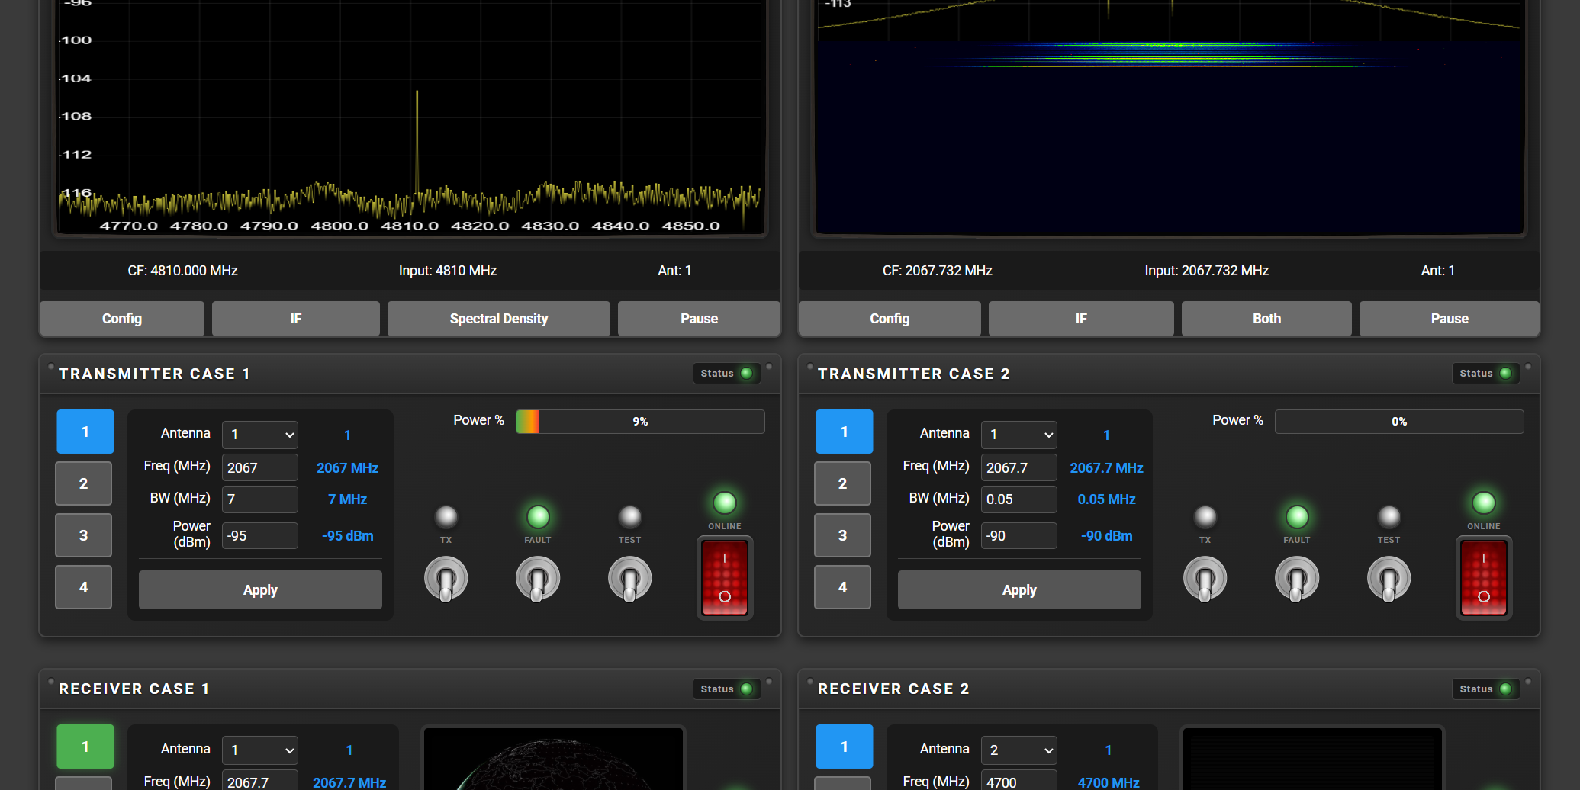Flip the TX toggle switch on Transmitter Case 1
The height and width of the screenshot is (790, 1580).
click(x=446, y=578)
